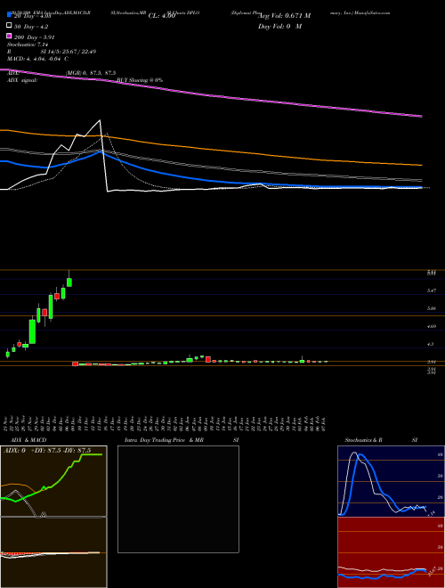Click the blue 20 Day legend swatch
The image size is (445, 588).
tap(10, 15)
